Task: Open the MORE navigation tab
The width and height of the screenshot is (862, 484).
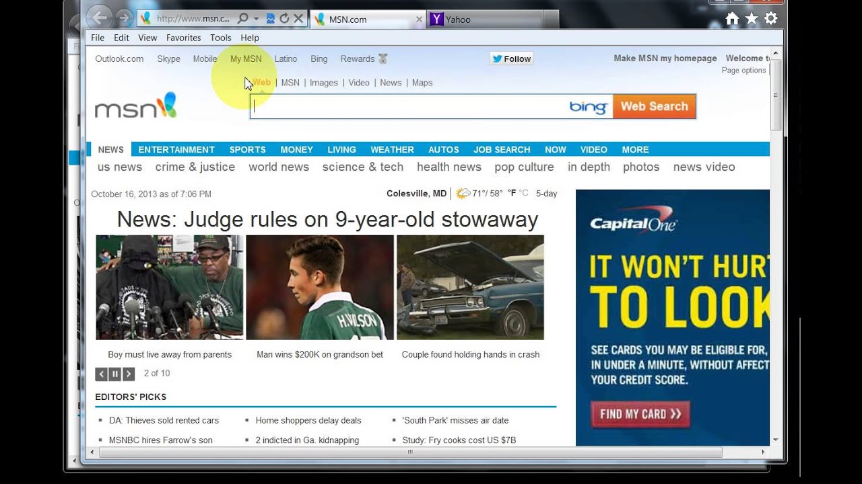Action: [635, 149]
